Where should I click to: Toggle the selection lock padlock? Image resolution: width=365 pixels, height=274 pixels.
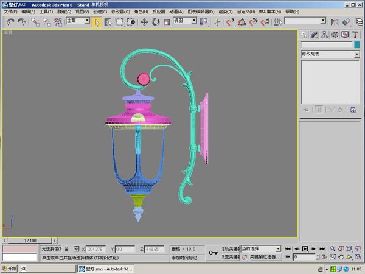click(x=66, y=249)
